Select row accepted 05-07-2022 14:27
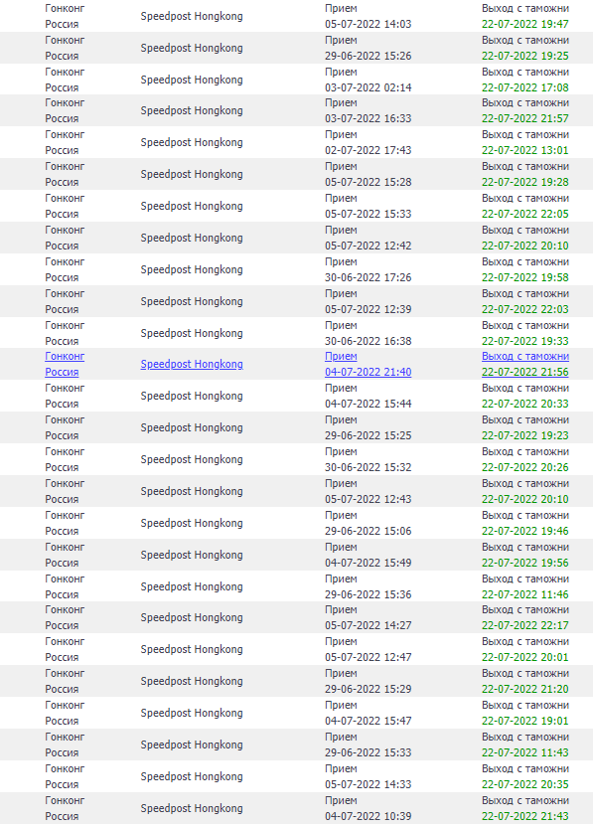 tap(296, 617)
